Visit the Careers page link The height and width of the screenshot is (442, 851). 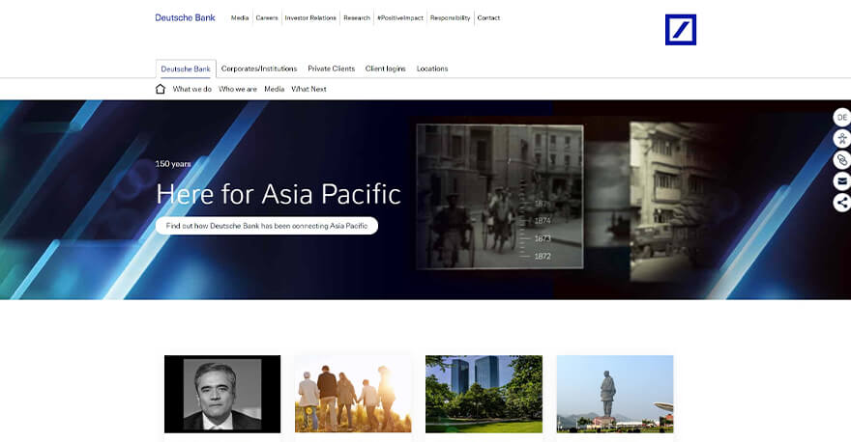coord(267,17)
